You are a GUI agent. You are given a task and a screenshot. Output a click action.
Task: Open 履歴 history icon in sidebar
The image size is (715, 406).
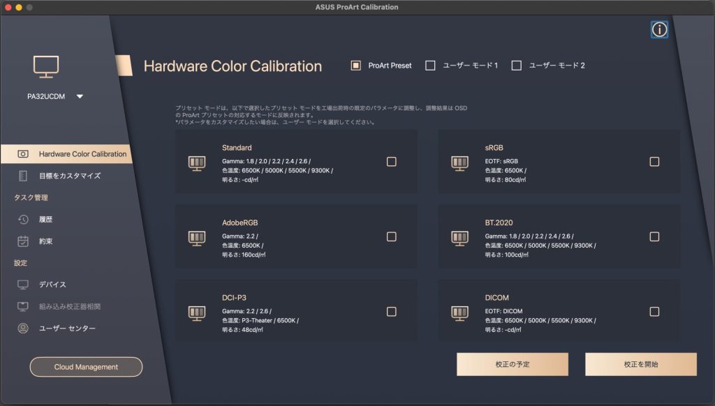tap(23, 220)
